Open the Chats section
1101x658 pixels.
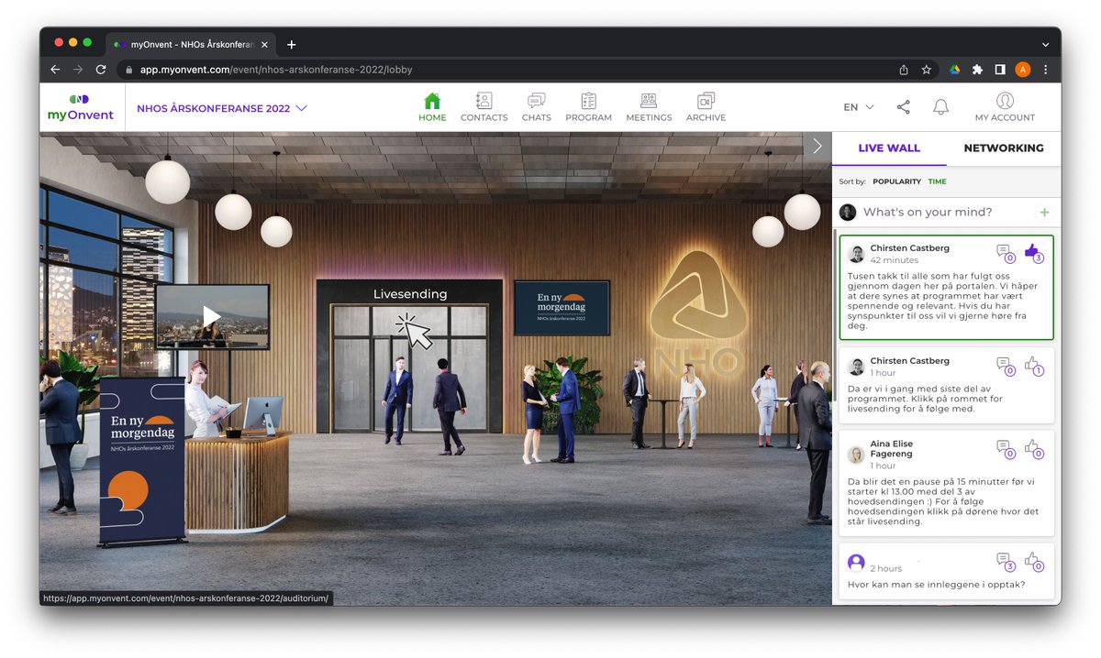(536, 106)
